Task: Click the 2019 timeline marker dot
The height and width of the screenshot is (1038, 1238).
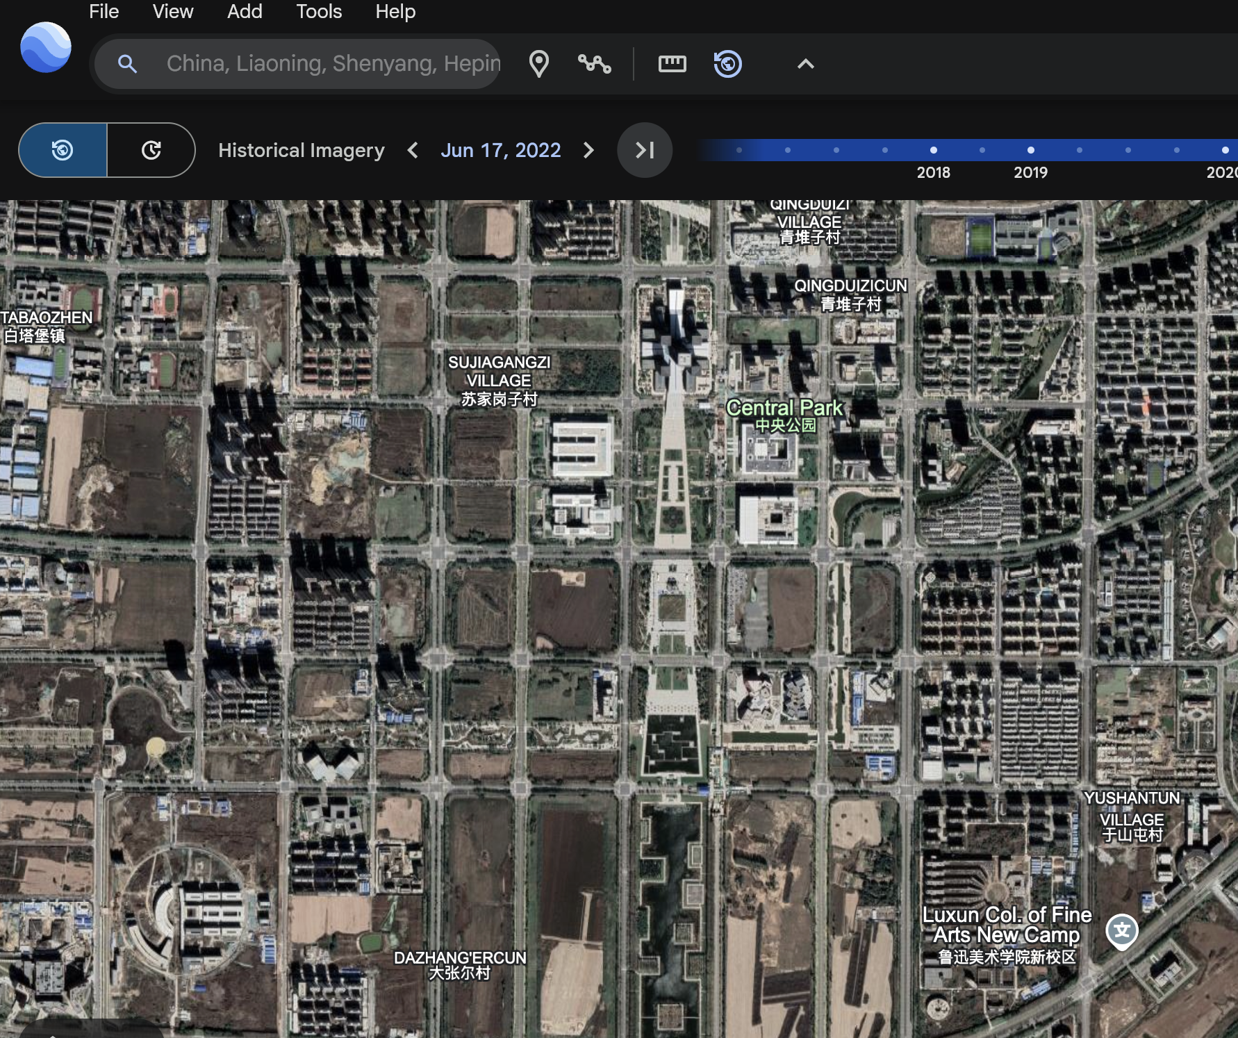Action: click(x=1030, y=150)
